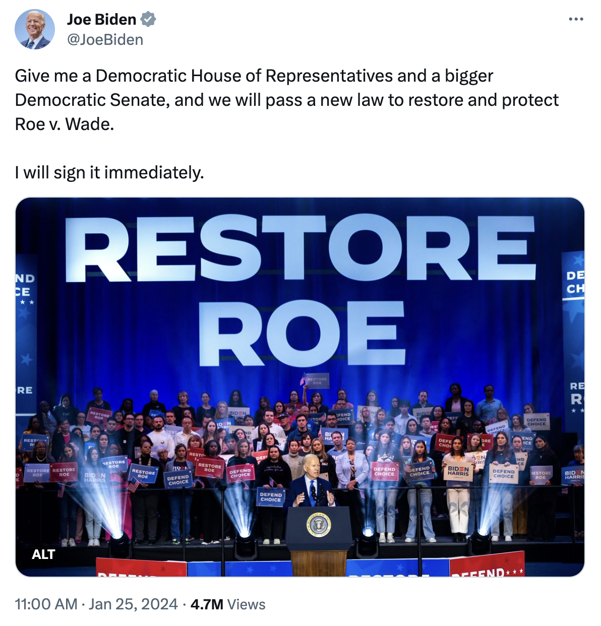
Task: Click the 'I will sign it immediately.' line
Action: click(109, 172)
